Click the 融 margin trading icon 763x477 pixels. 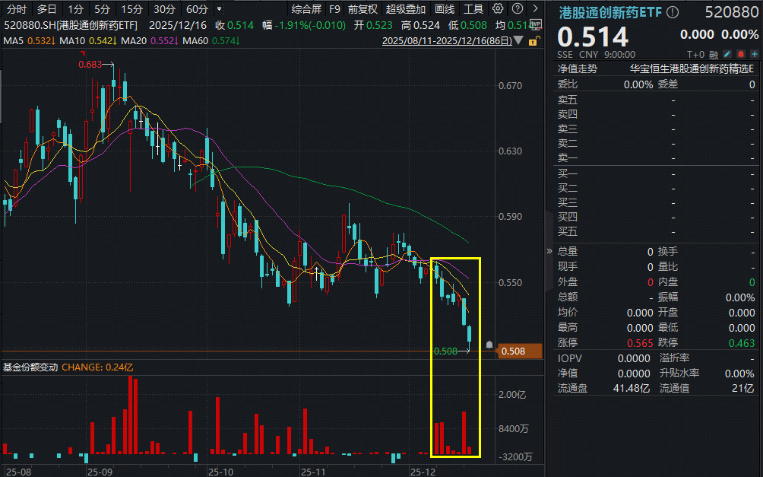[714, 54]
